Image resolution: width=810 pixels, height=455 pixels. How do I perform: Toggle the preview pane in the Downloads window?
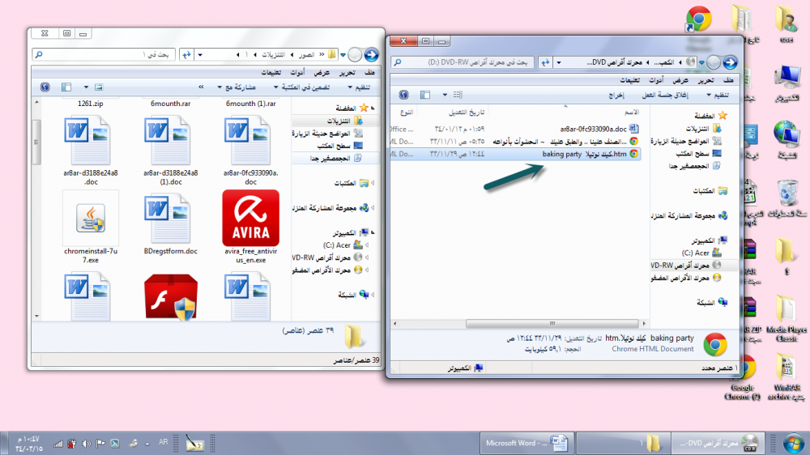pyautogui.click(x=66, y=87)
